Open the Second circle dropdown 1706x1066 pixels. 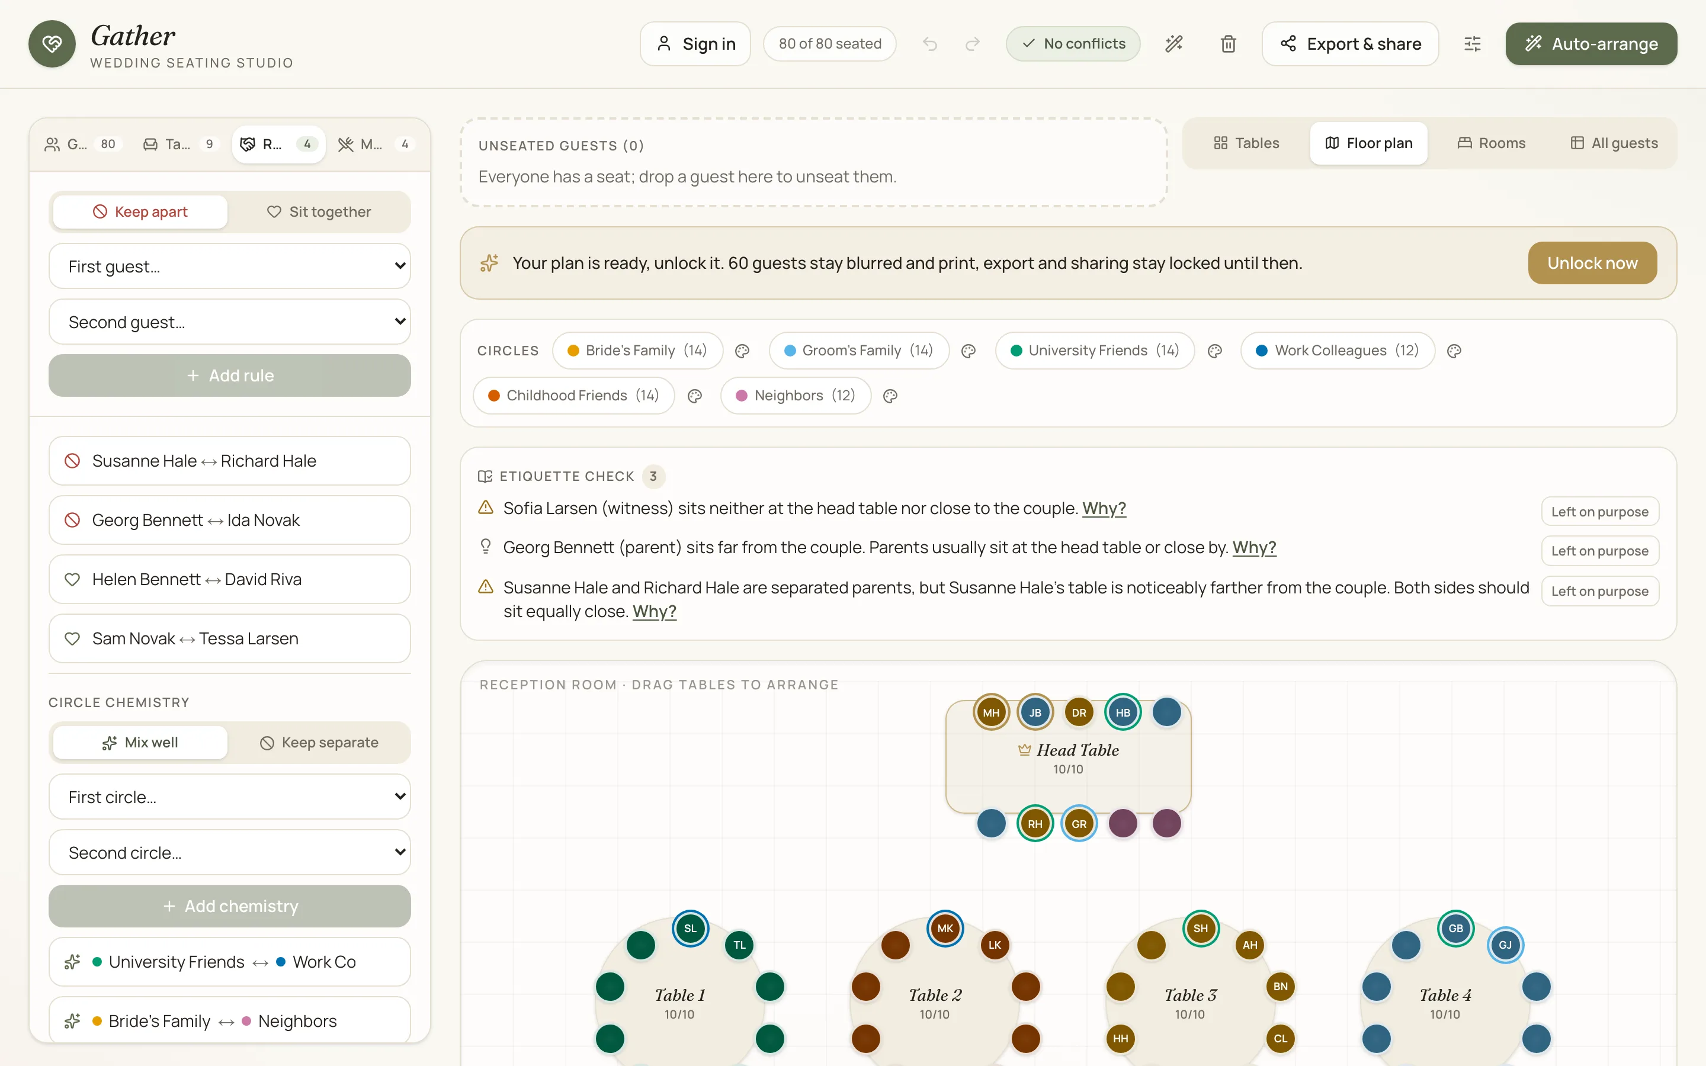pyautogui.click(x=229, y=852)
